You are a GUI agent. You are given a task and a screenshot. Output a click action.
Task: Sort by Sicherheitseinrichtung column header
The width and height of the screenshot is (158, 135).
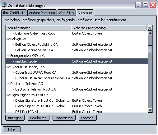[x=109, y=28]
